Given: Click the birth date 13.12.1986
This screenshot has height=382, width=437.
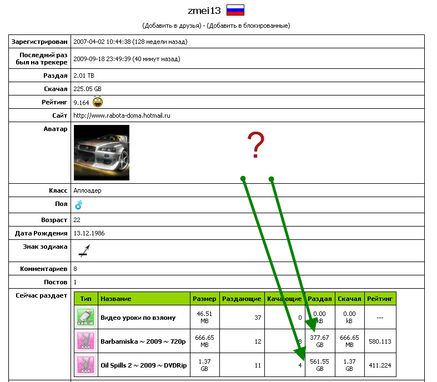Looking at the screenshot, I should 89,233.
